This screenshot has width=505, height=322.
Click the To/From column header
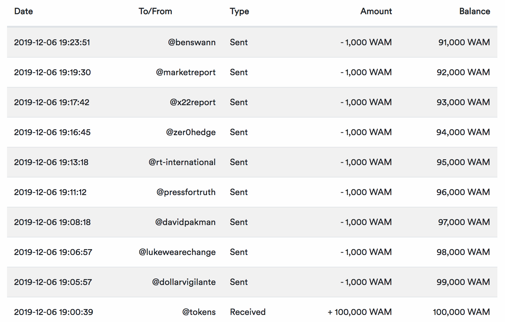155,11
